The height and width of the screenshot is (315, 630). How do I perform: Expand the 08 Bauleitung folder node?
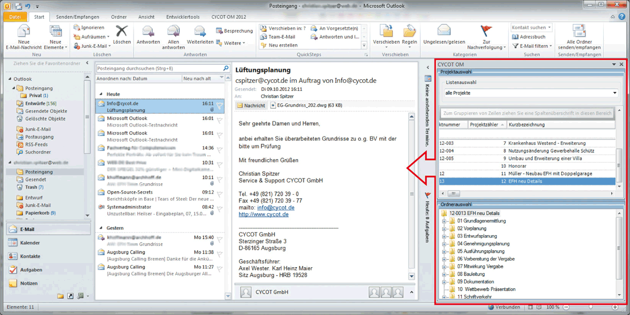click(x=444, y=274)
